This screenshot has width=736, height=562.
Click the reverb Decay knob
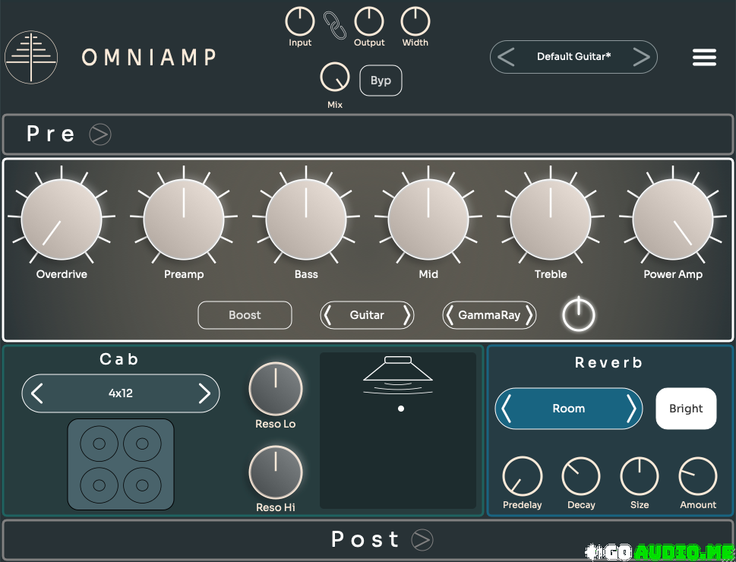click(580, 476)
